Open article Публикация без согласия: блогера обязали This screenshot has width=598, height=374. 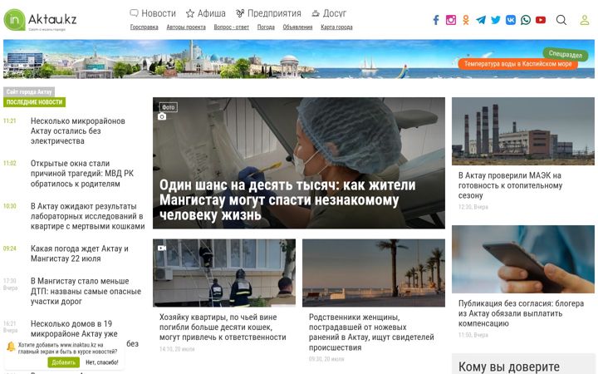click(x=521, y=313)
